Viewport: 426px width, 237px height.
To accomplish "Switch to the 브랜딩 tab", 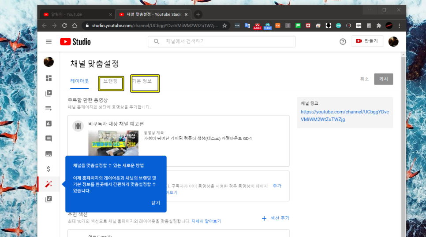I will click(111, 81).
